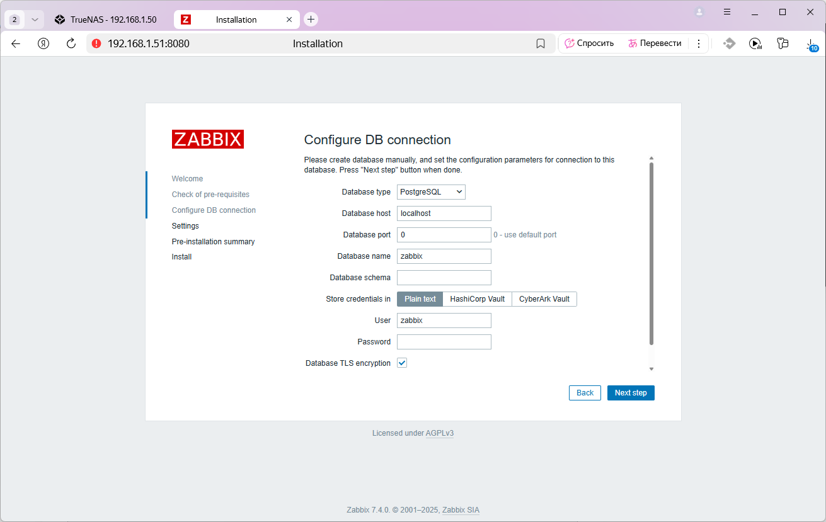Select HashiCorp Vault credential storage
826x522 pixels.
tap(478, 299)
